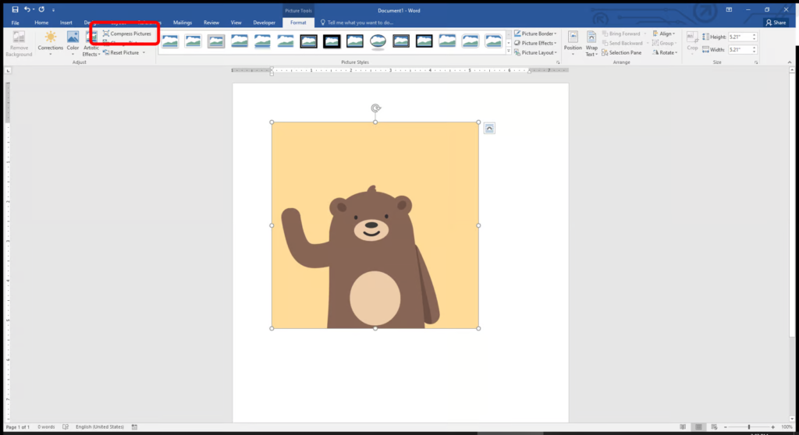This screenshot has width=799, height=435.
Task: Click the Share button
Action: [x=775, y=23]
